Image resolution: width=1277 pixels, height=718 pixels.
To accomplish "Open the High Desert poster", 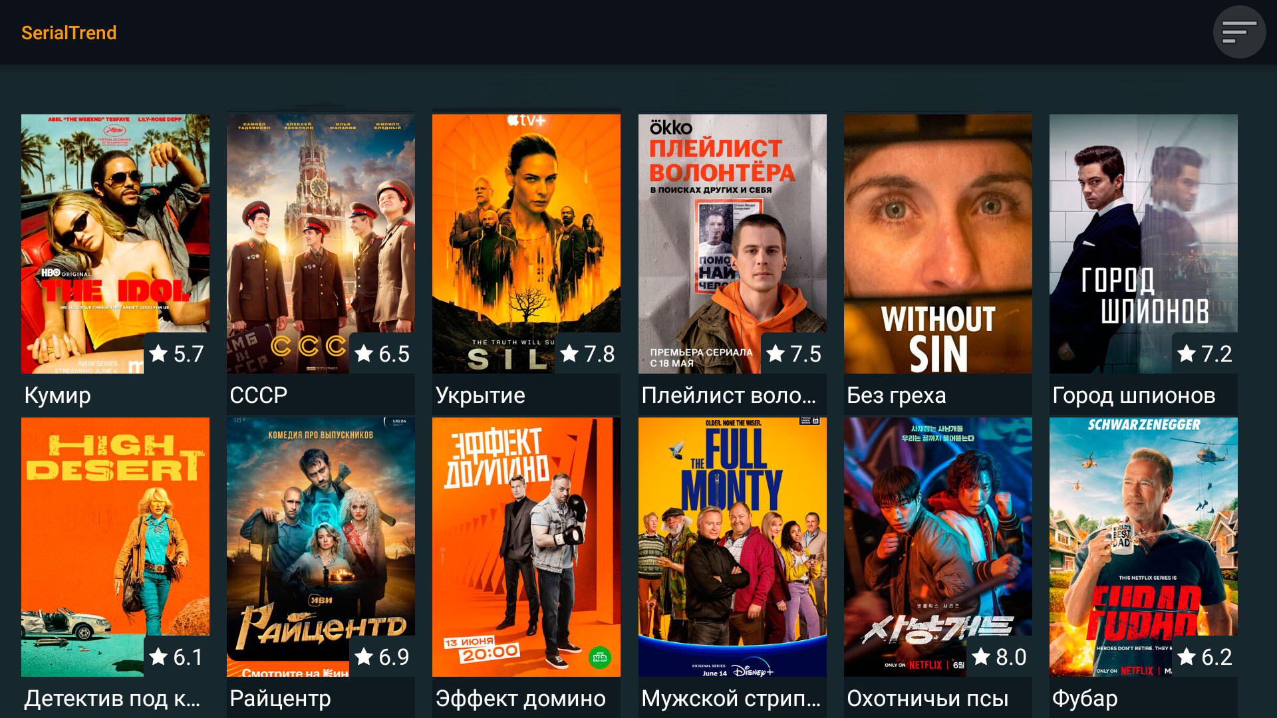I will 115,546.
